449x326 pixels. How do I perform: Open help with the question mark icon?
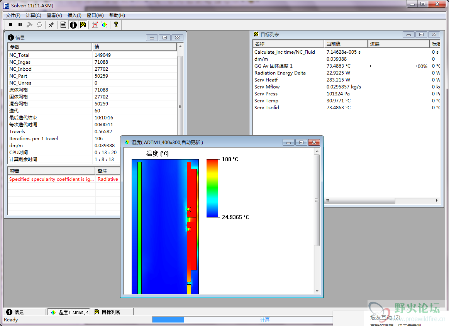point(116,25)
